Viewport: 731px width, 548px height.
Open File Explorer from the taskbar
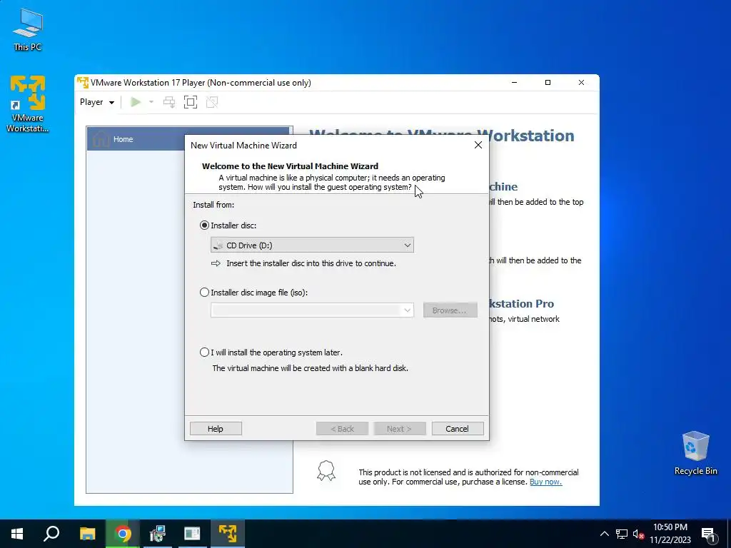pos(87,534)
